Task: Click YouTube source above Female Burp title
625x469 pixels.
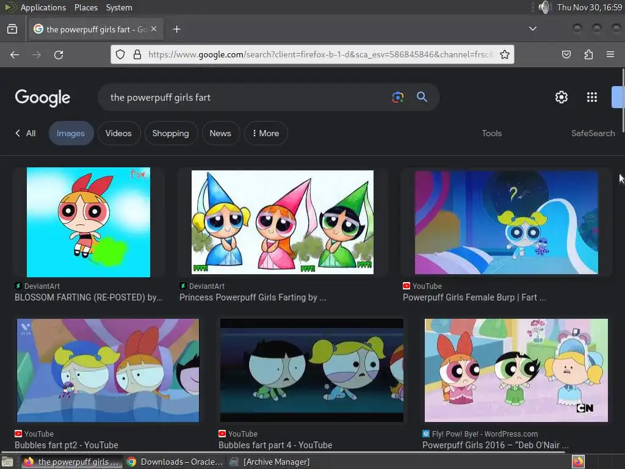Action: (x=422, y=286)
